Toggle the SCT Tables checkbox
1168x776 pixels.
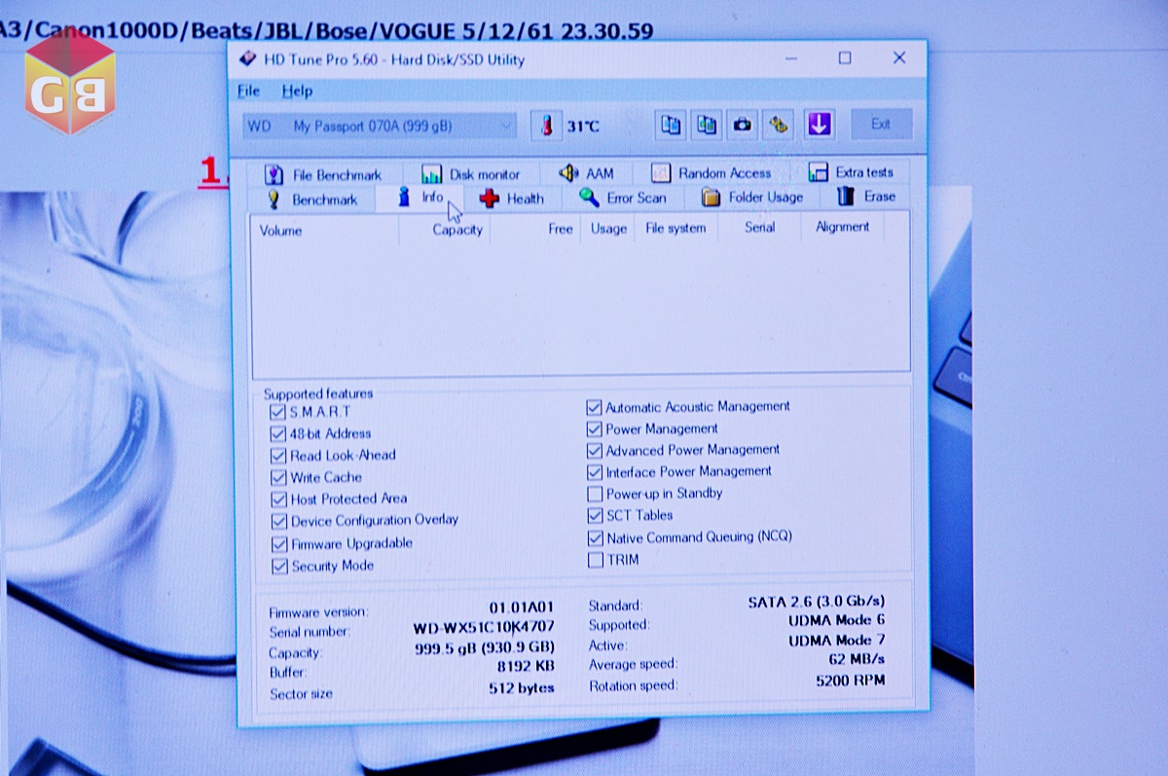(596, 516)
